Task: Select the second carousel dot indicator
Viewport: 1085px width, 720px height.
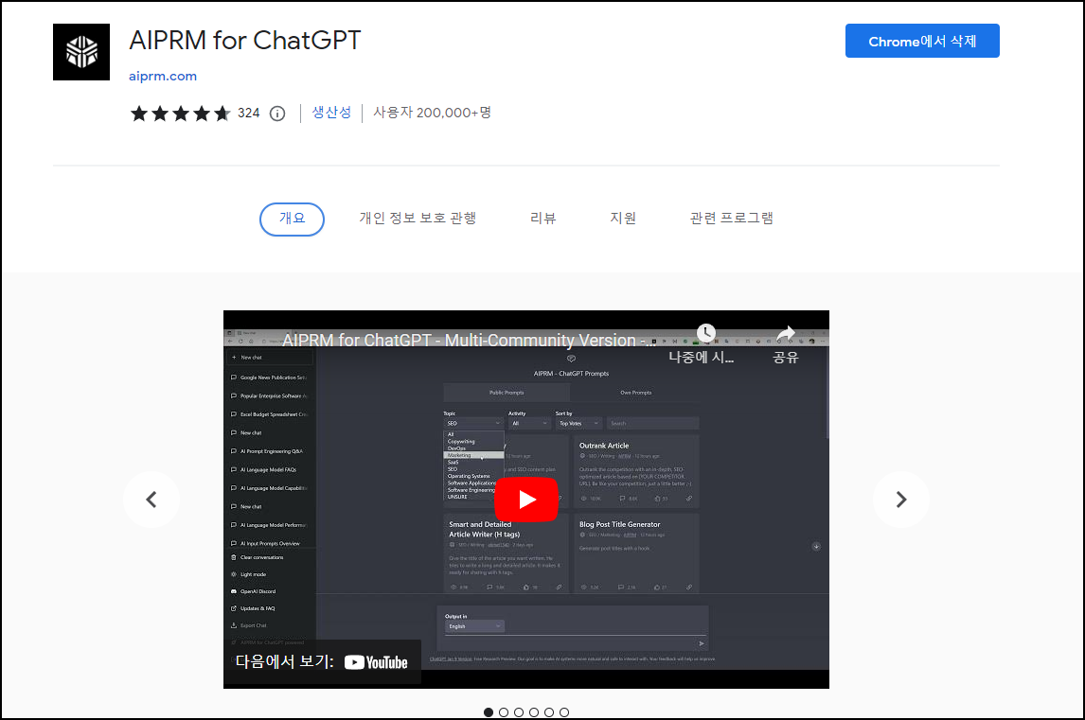Action: (504, 712)
